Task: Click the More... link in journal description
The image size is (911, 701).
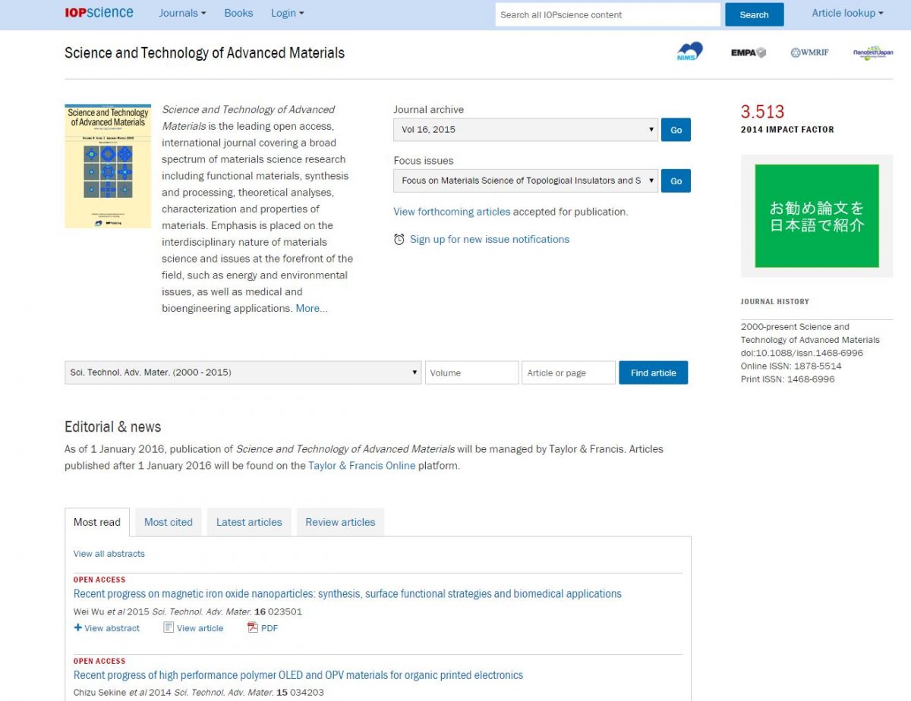Action: [x=312, y=308]
